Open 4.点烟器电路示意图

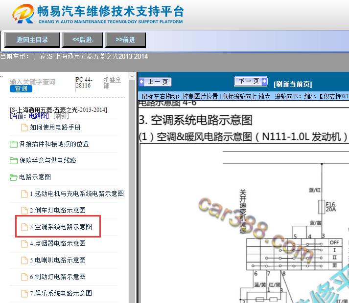[58, 243]
